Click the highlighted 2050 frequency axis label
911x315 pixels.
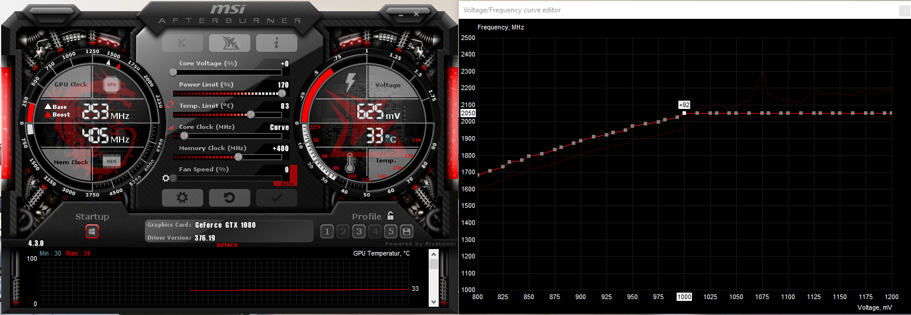tap(468, 113)
